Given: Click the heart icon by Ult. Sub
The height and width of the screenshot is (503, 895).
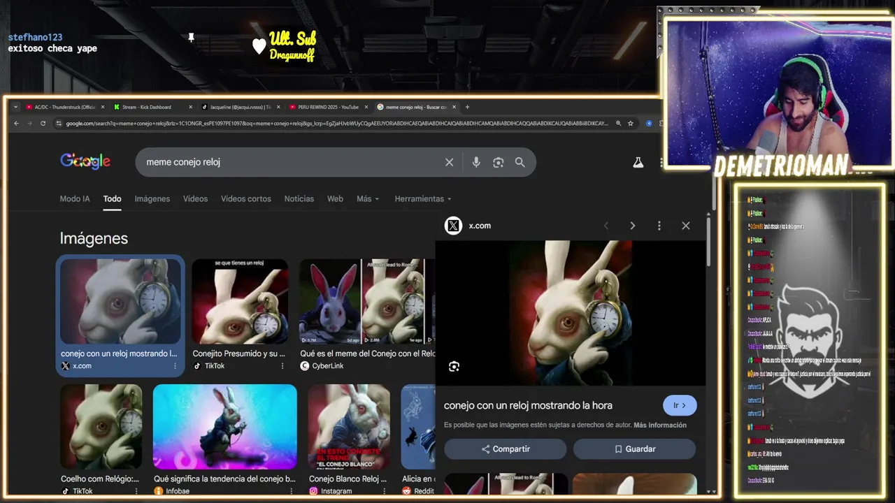Looking at the screenshot, I should coord(259,46).
